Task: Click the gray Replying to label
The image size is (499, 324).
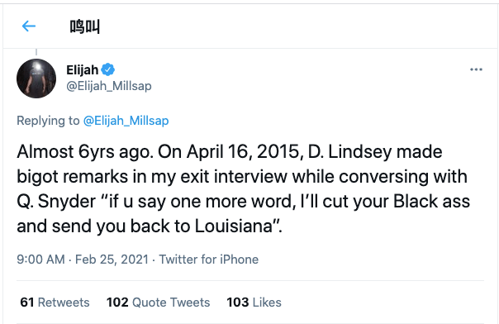Action: (48, 121)
